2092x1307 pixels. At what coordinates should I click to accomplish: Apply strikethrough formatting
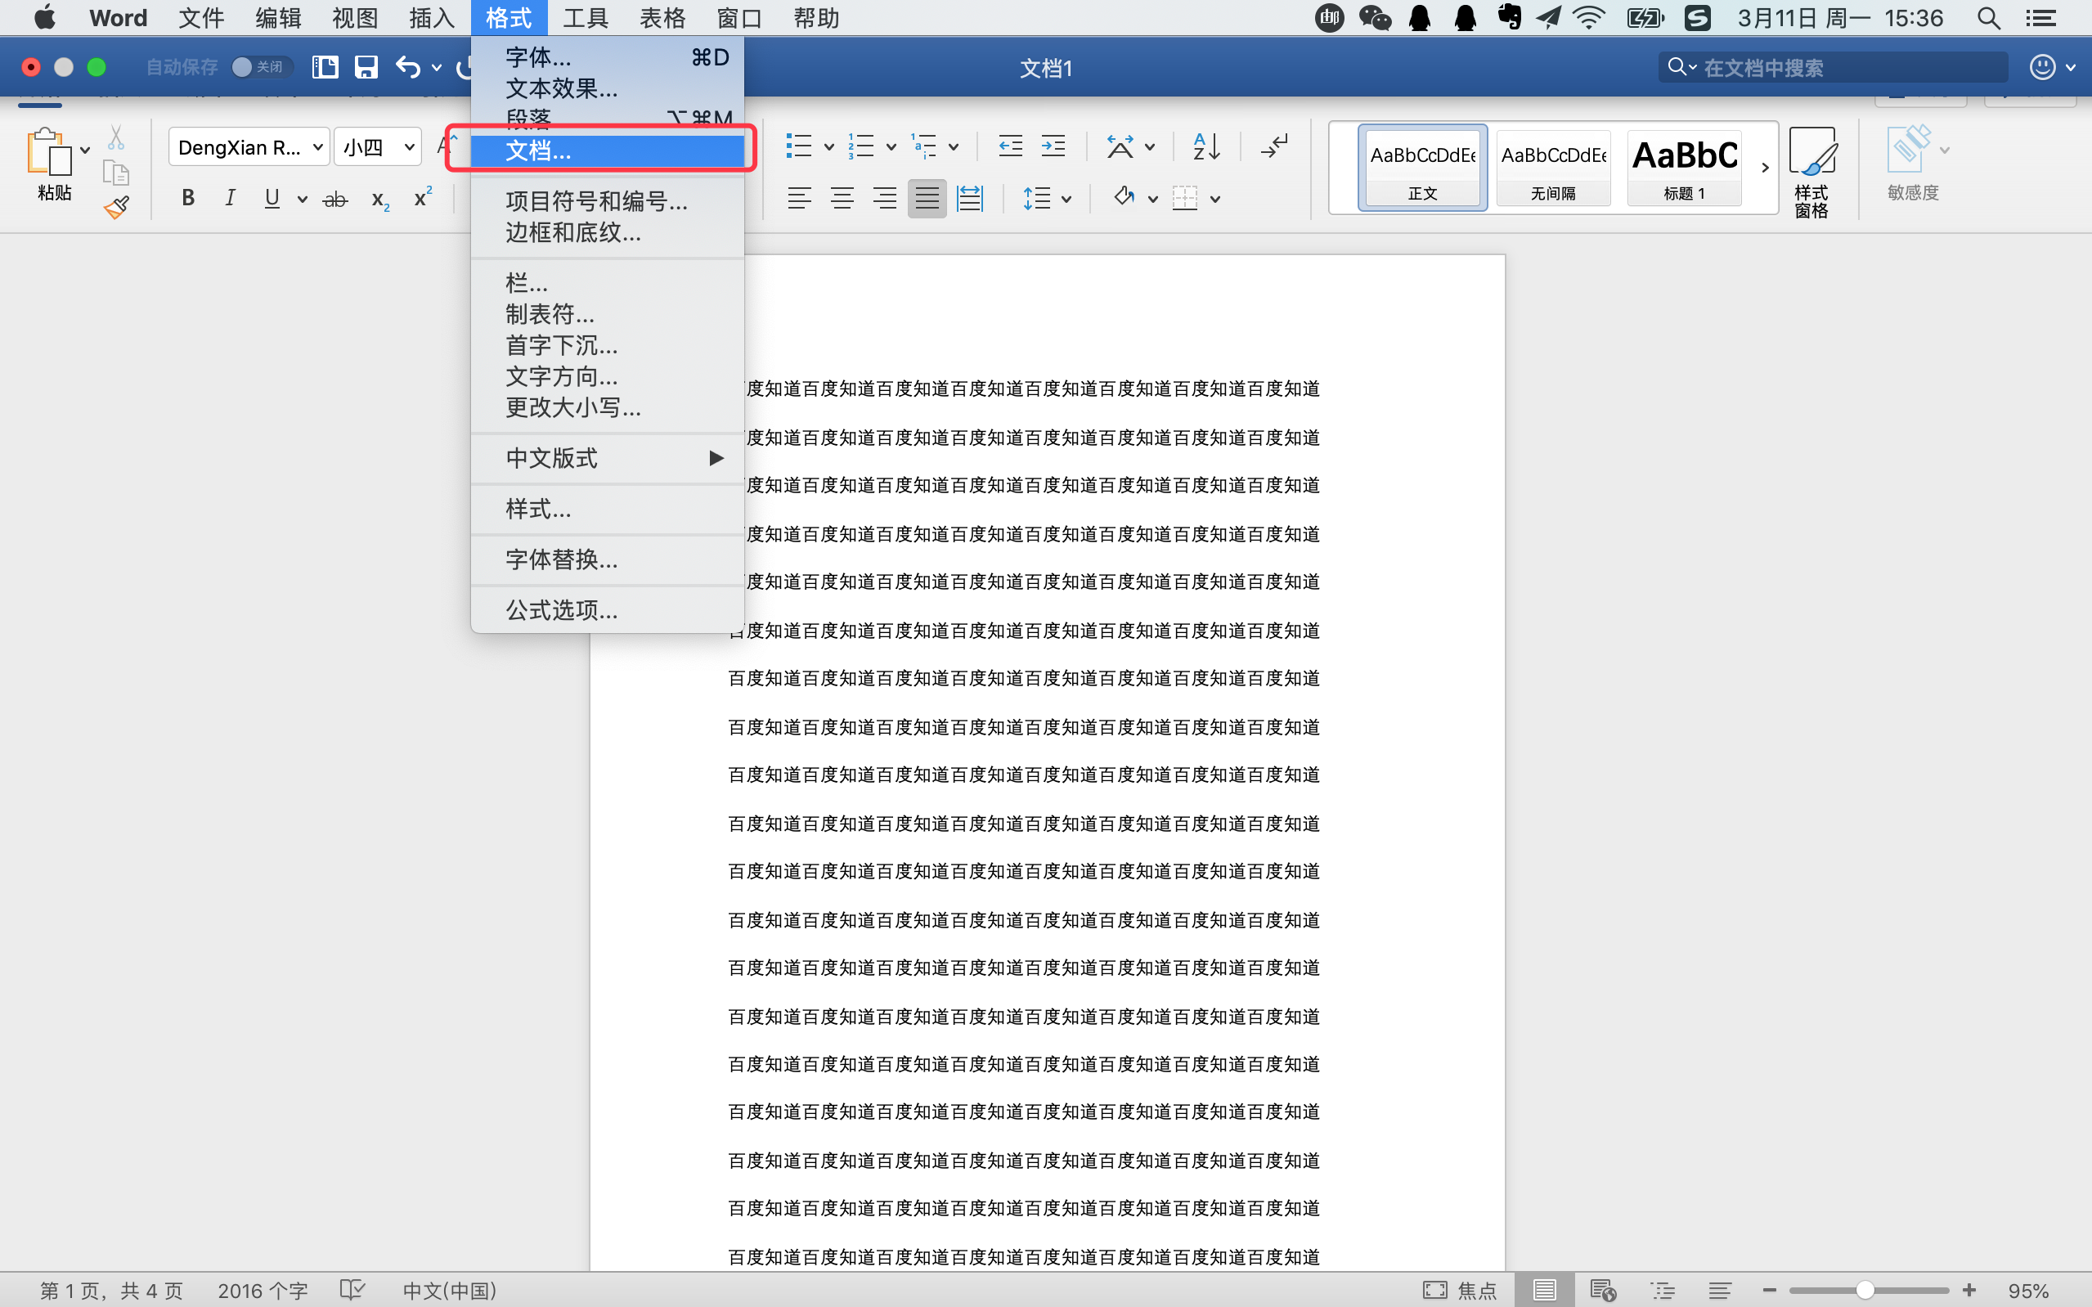[x=334, y=200]
